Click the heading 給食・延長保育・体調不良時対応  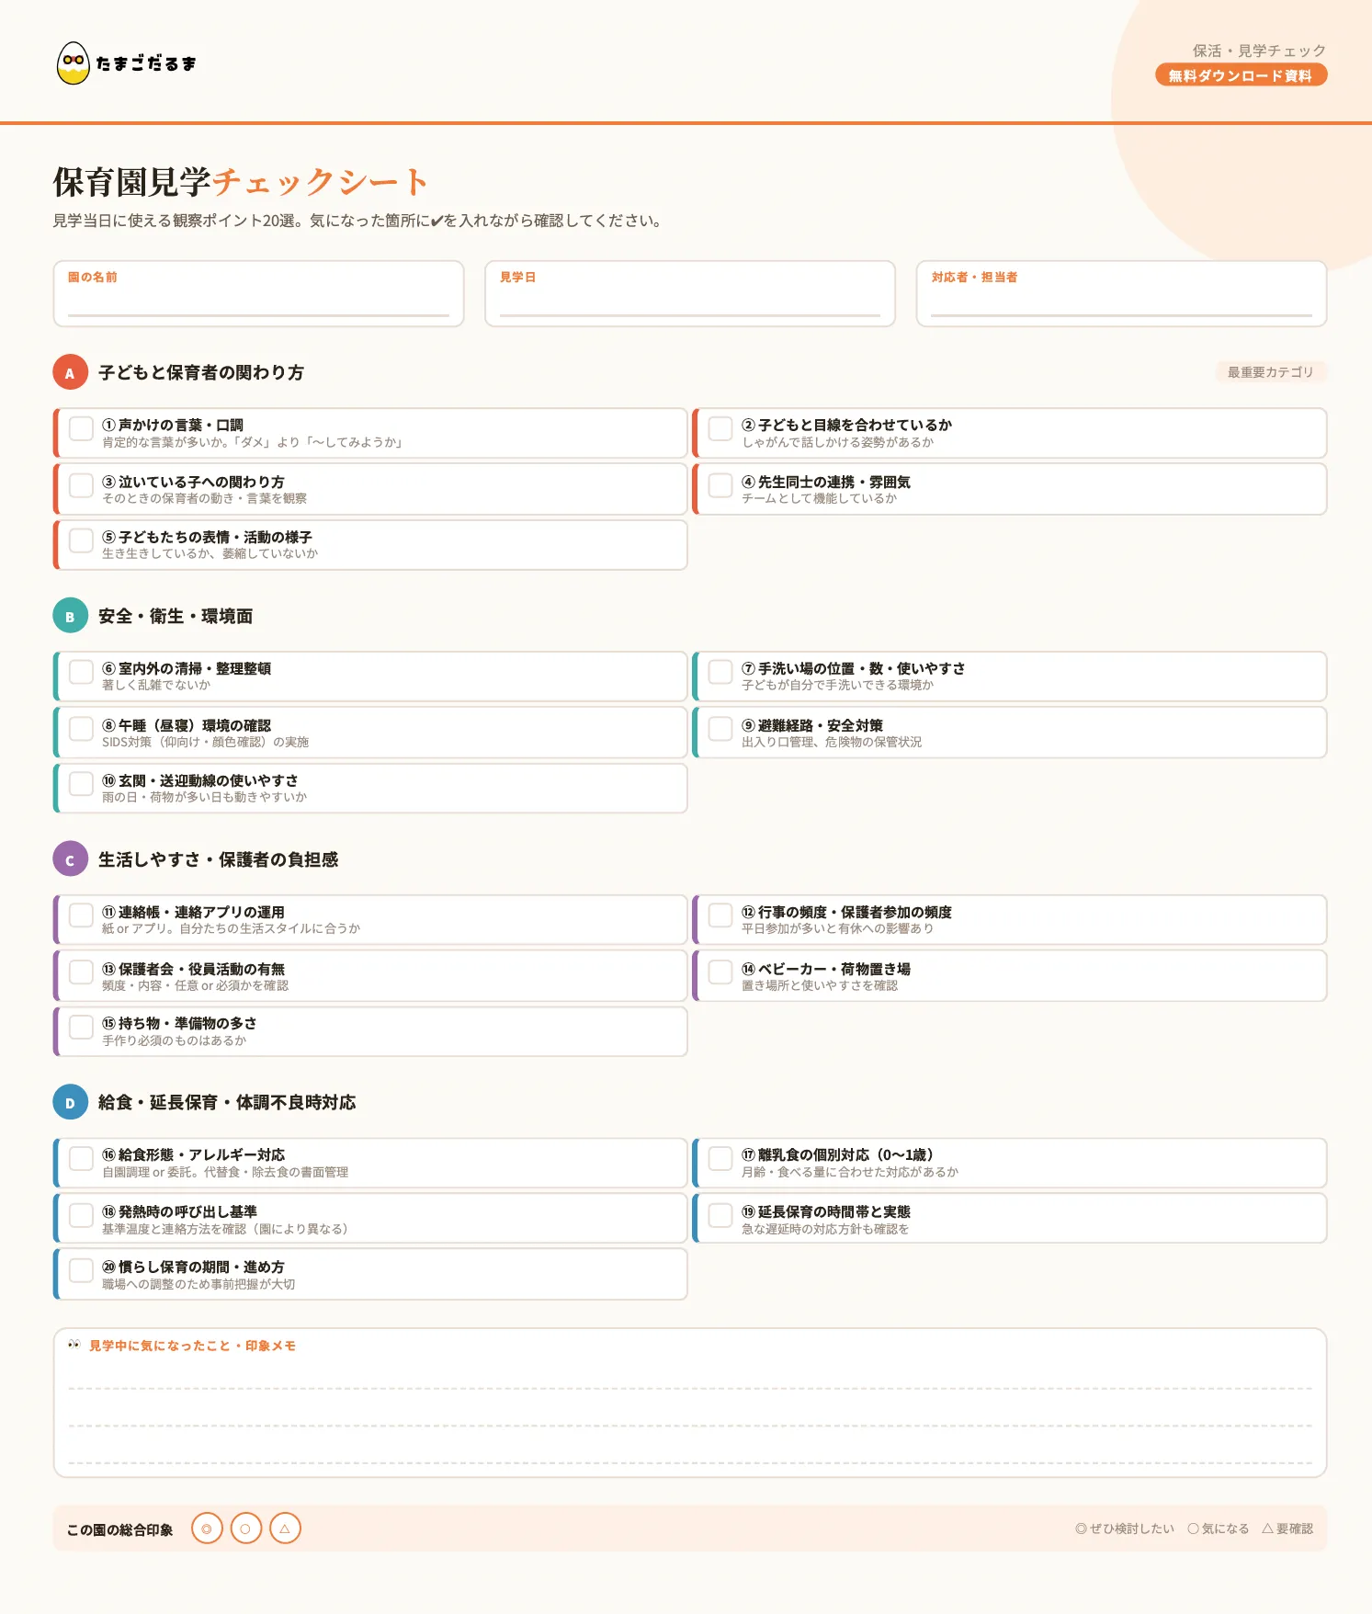point(227,1102)
